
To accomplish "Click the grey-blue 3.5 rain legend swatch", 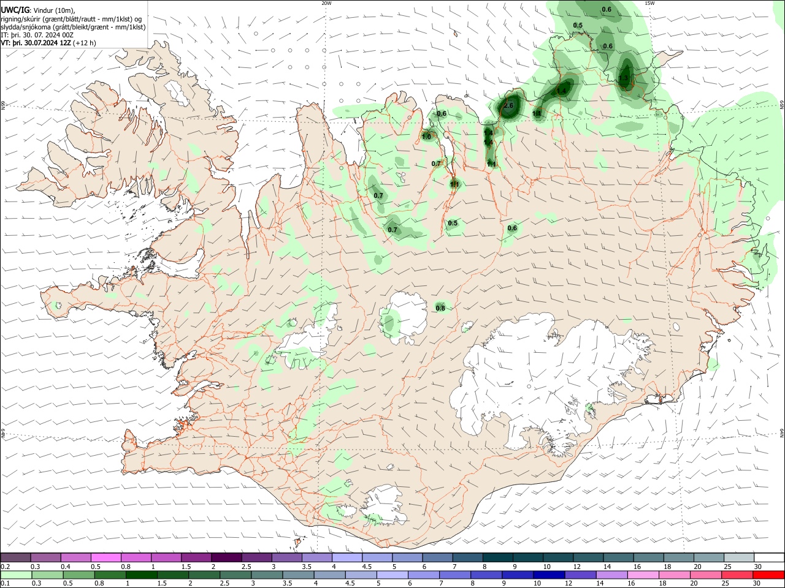I will click(x=298, y=575).
